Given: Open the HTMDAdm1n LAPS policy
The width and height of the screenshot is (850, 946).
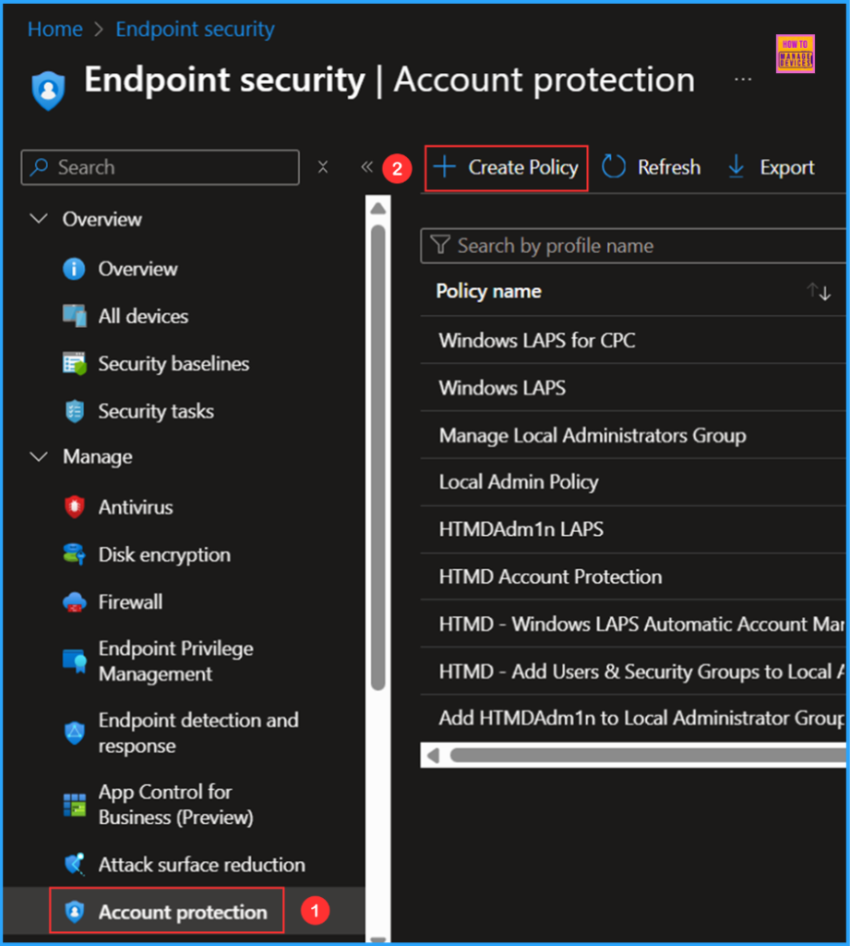Looking at the screenshot, I should tap(521, 529).
